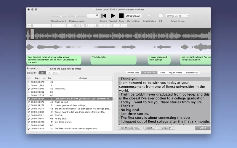The height and width of the screenshot is (148, 237).
Task: Select the 'all' list filter segment
Action: [42, 73]
